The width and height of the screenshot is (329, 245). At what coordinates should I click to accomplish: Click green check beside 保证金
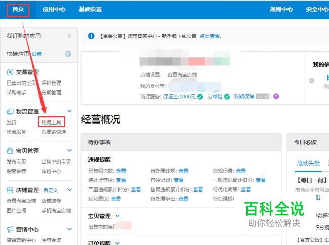click(200, 97)
